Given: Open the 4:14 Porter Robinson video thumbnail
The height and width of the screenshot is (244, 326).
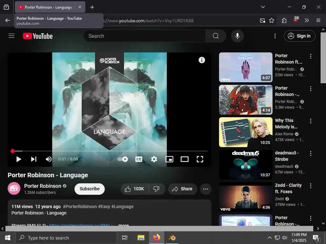Looking at the screenshot, I should coord(245,99).
